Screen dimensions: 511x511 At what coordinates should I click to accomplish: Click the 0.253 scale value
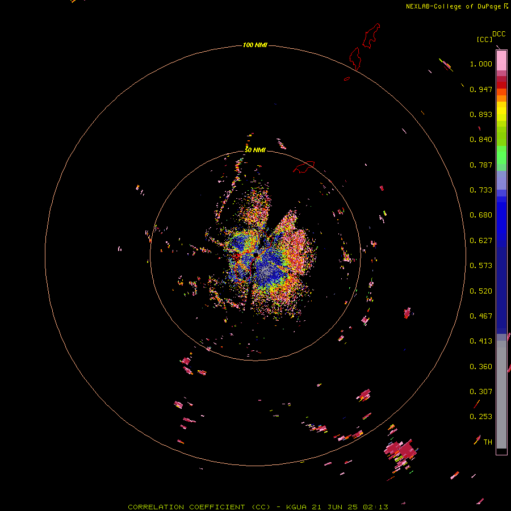pyautogui.click(x=481, y=417)
